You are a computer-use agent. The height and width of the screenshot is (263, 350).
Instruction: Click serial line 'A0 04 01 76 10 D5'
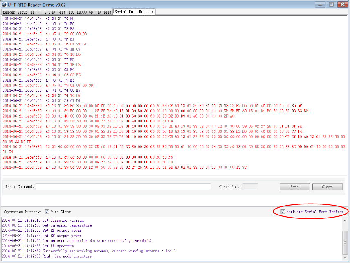coord(42,54)
